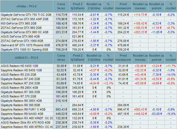
Task: Click ASUS Radeon Strix RX 470 ROG 4GB
Action: pyautogui.click(x=26, y=122)
